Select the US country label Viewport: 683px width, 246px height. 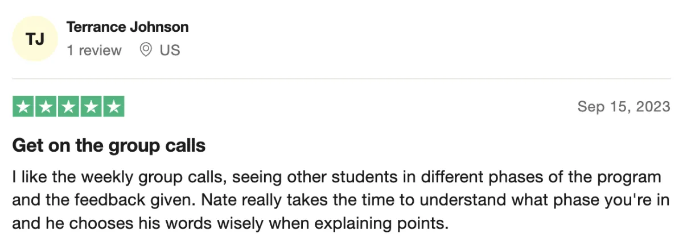170,51
